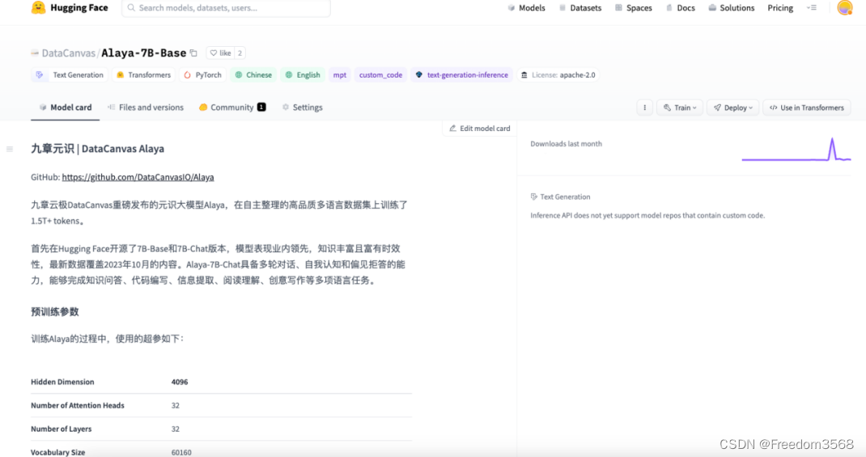Viewport: 866px width, 457px height.
Task: Open the Community tab
Action: point(232,108)
